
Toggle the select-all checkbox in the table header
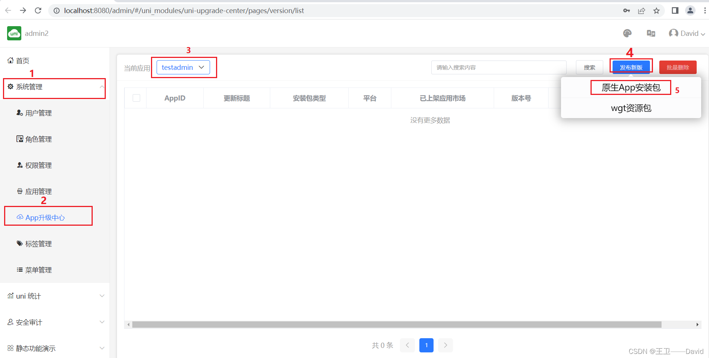click(x=136, y=98)
